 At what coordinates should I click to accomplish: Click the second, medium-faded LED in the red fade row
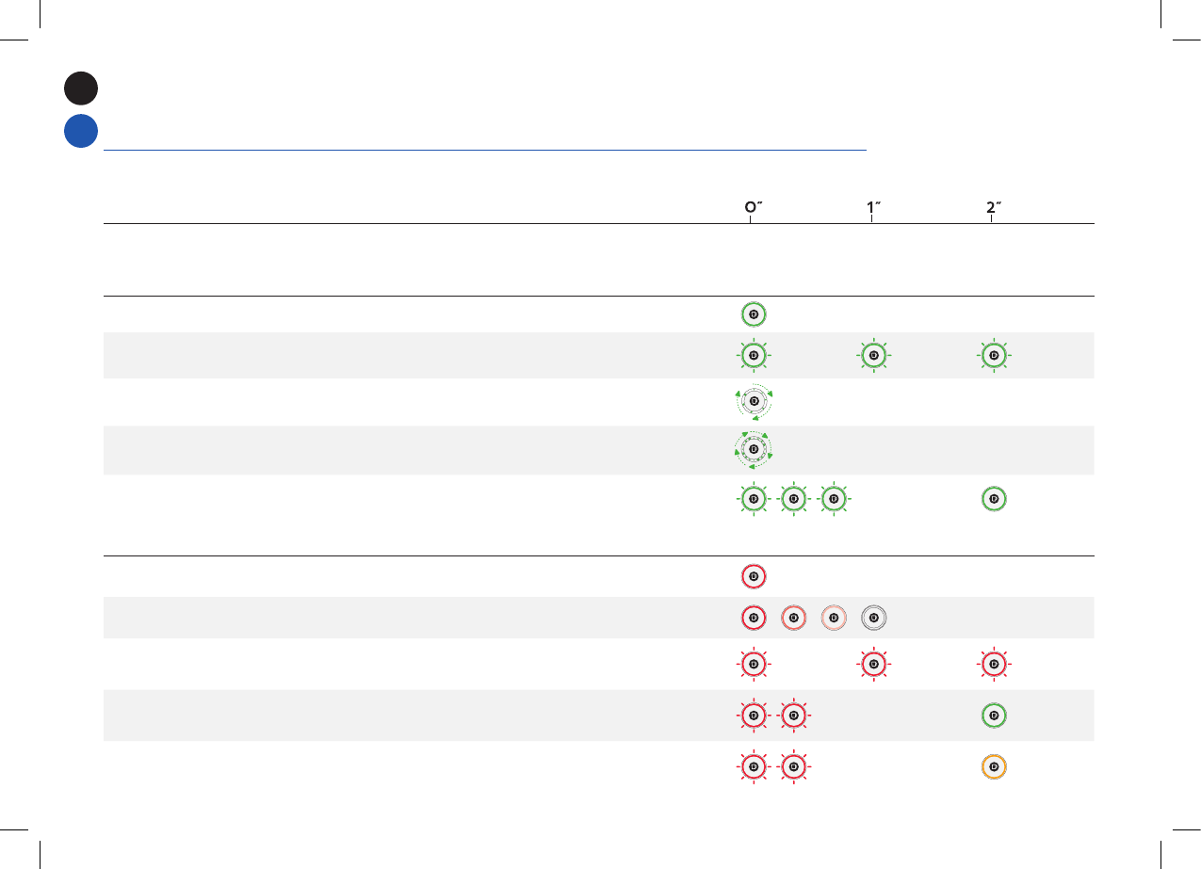click(794, 618)
